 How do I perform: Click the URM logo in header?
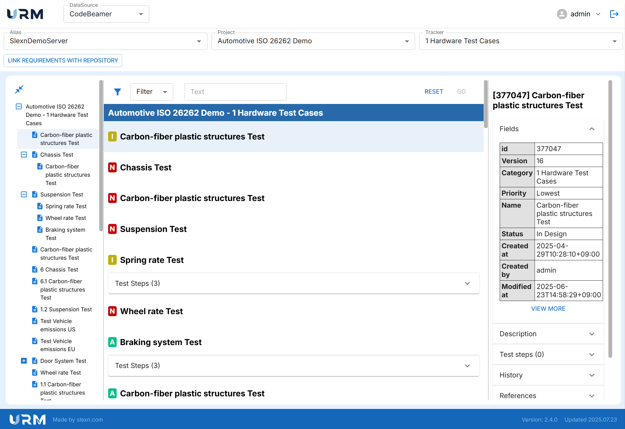point(25,14)
